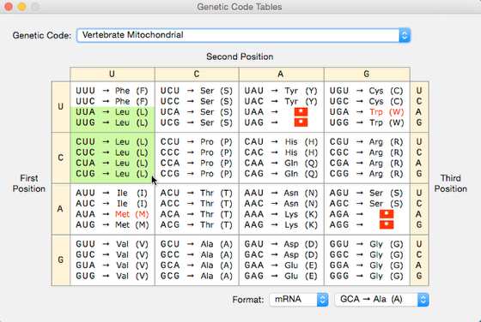Click the First Position label
This screenshot has width=481, height=322.
point(29,183)
